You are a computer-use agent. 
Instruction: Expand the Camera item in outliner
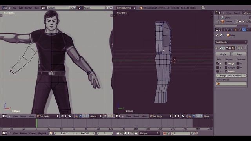[219, 21]
